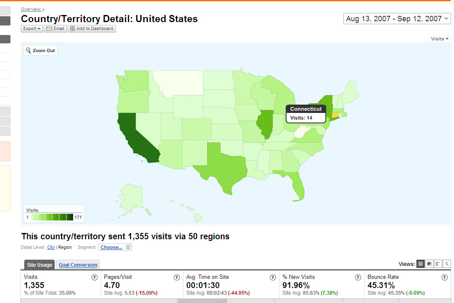Switch to the Goal Conversion tab
454x303 pixels.
[x=78, y=265]
